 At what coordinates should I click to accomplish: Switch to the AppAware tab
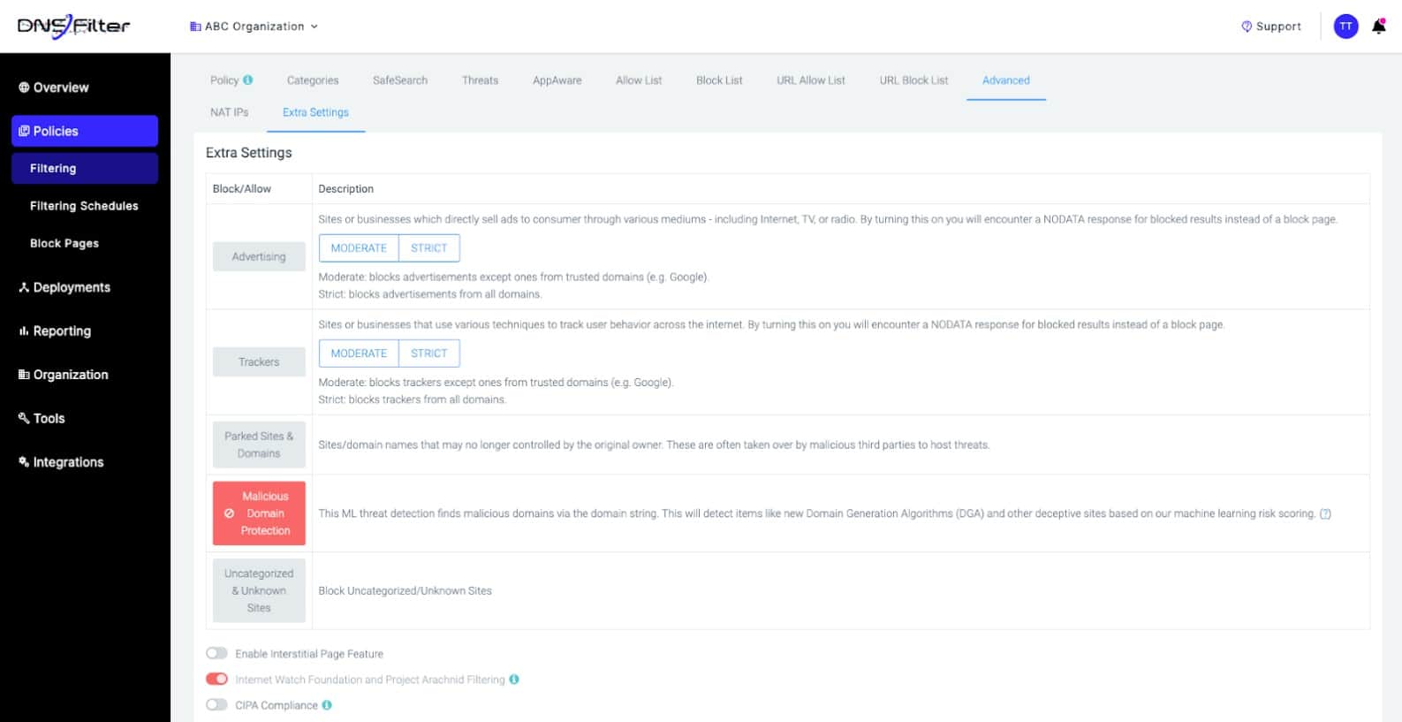[557, 80]
